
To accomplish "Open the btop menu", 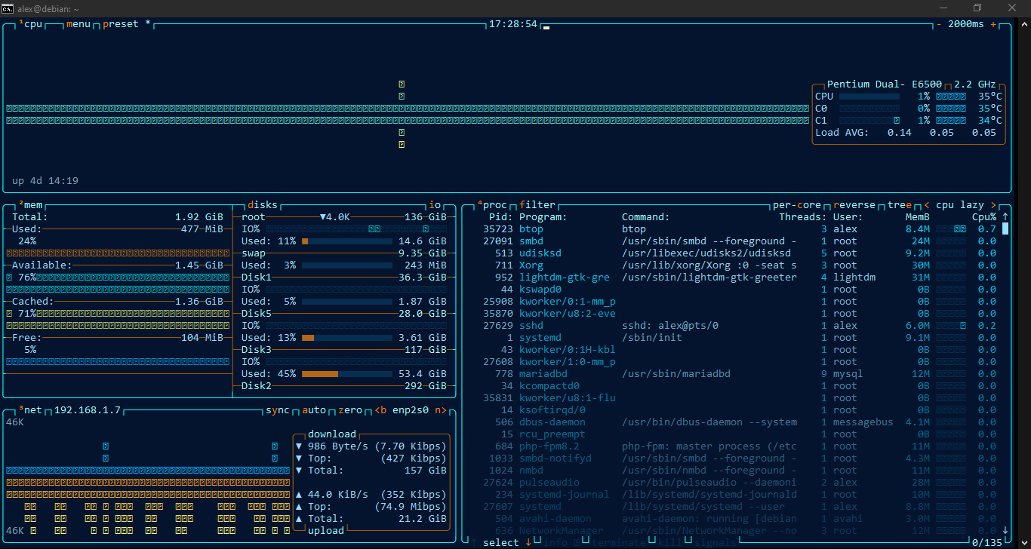I will tap(78, 23).
